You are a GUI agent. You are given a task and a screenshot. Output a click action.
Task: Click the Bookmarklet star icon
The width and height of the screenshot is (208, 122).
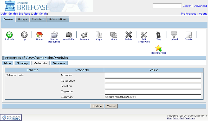pyautogui.click(x=158, y=48)
